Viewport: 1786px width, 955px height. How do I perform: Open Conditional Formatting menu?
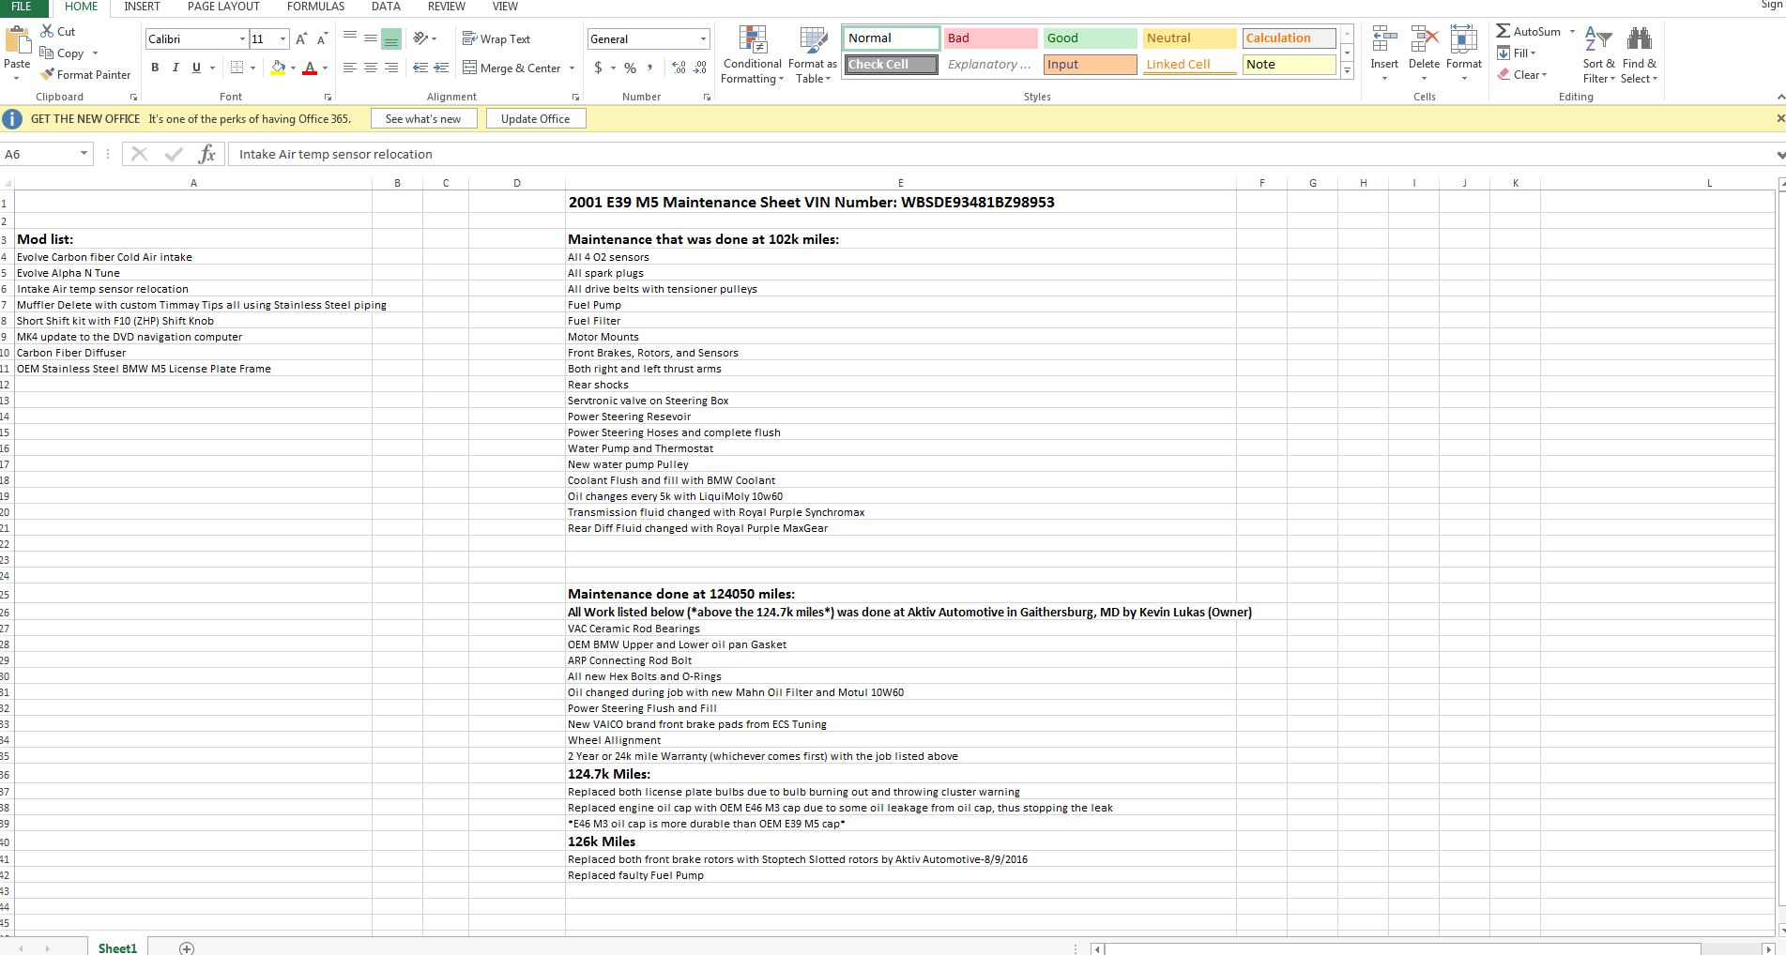(x=752, y=54)
